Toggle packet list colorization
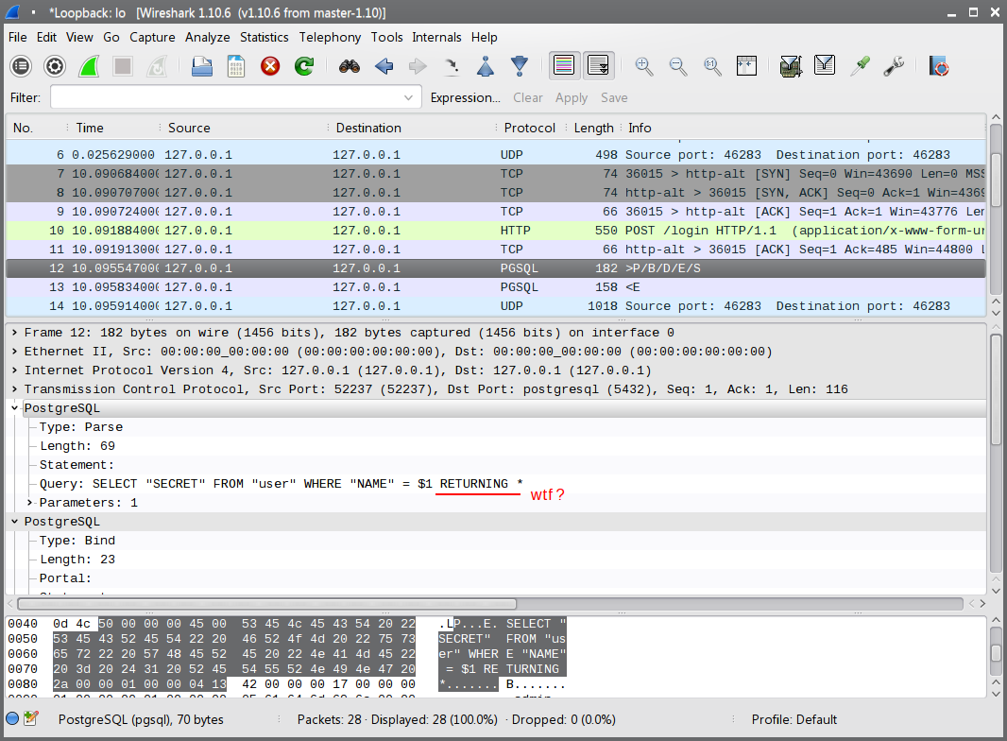 (x=564, y=65)
